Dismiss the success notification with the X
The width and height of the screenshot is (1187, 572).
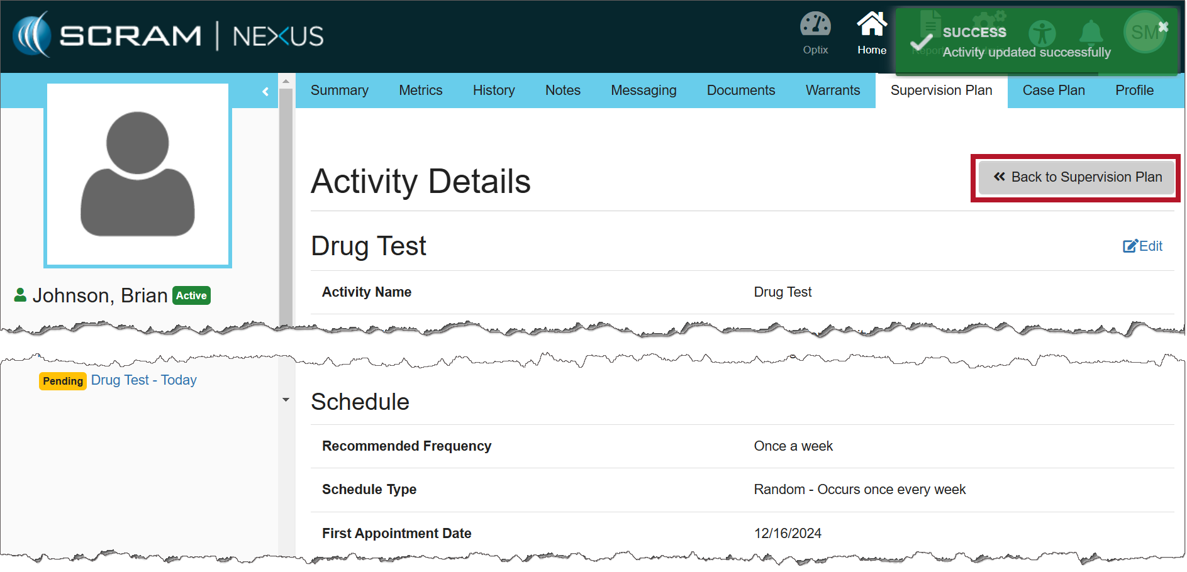1163,26
